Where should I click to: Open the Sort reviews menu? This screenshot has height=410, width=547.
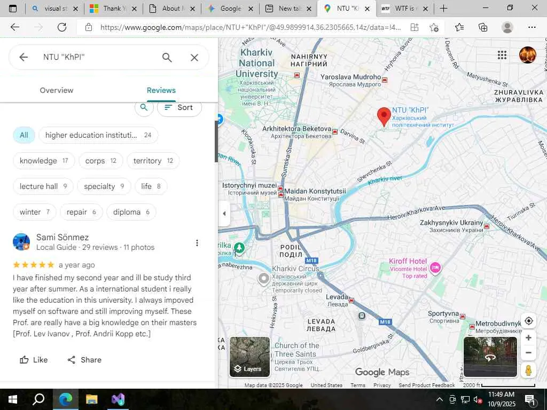tap(179, 107)
